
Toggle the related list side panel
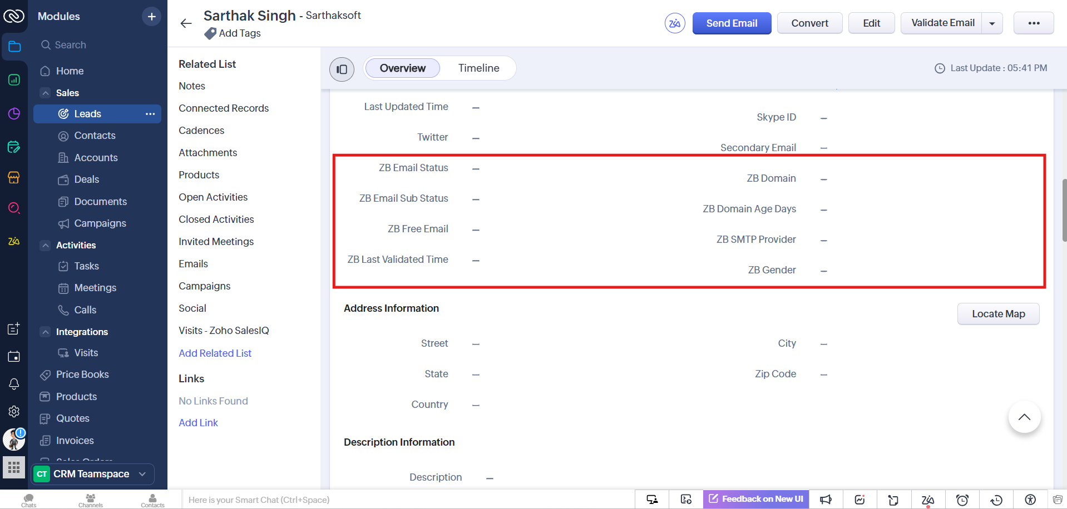[x=342, y=69]
